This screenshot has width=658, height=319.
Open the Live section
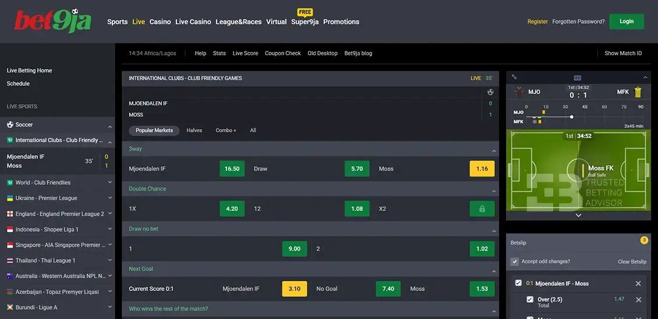point(139,21)
